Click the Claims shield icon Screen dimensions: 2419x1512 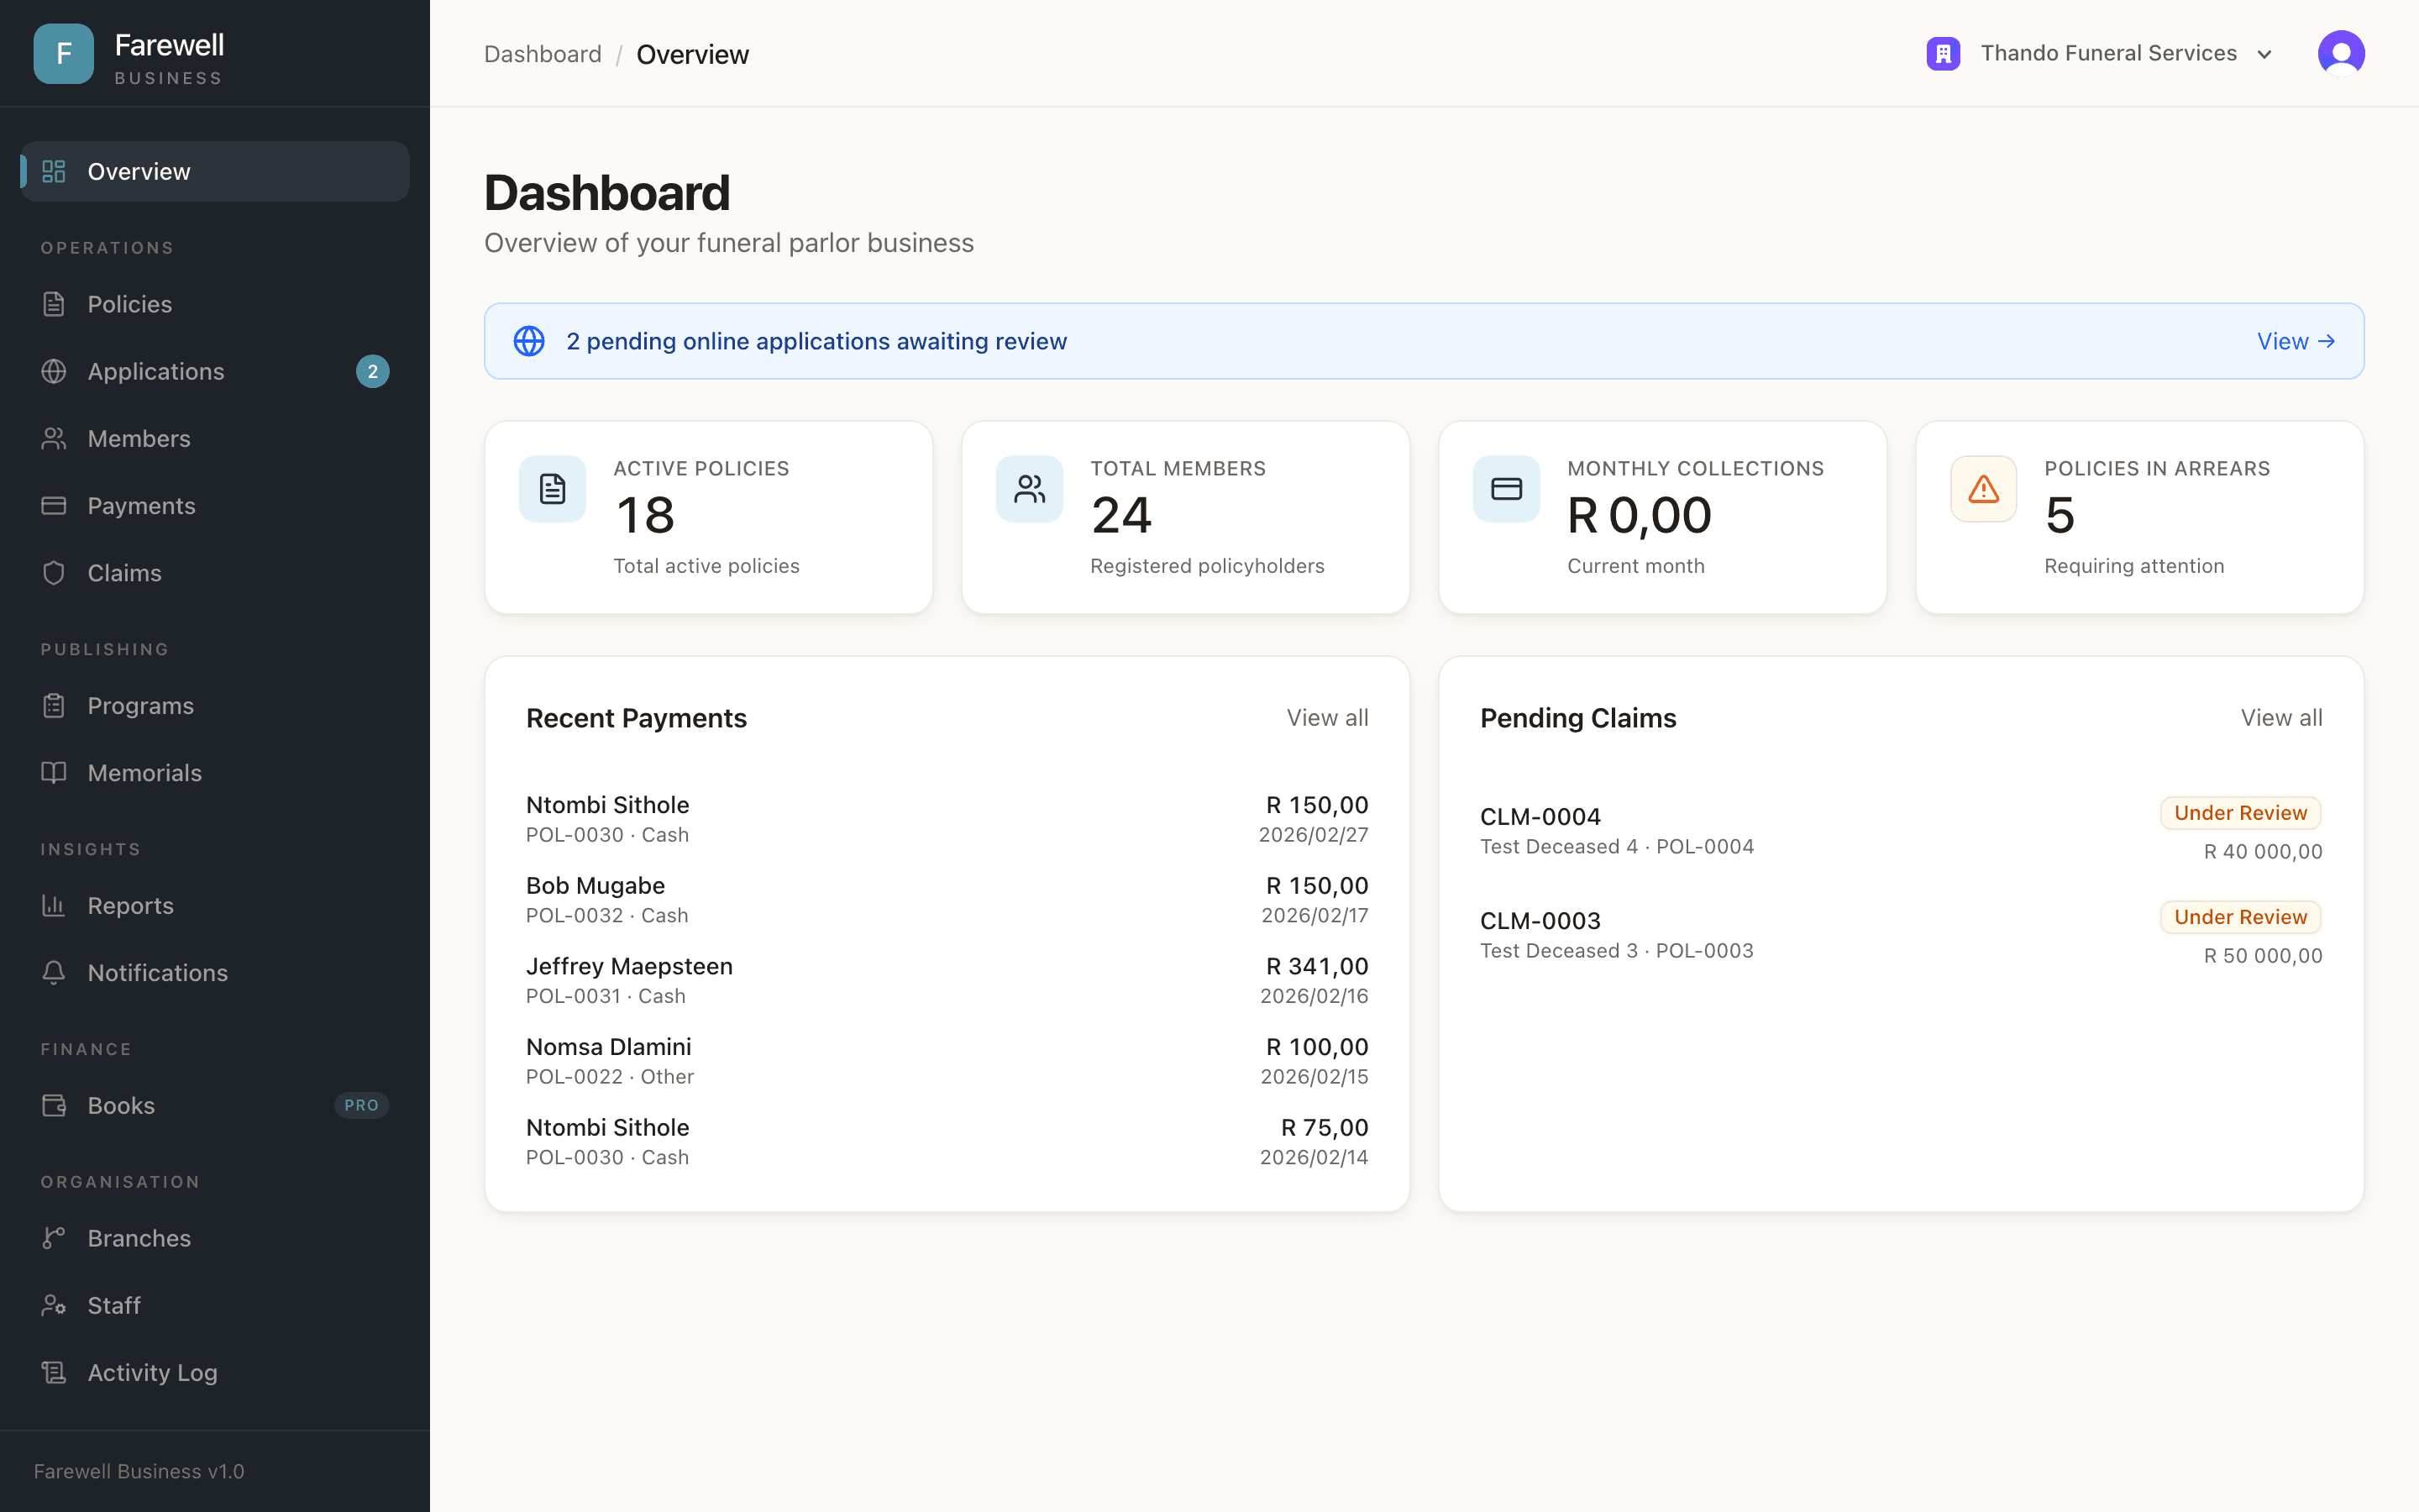pyautogui.click(x=54, y=573)
